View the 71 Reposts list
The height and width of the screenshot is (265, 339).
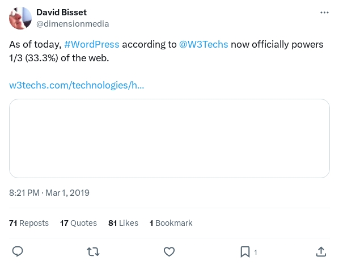coord(29,223)
